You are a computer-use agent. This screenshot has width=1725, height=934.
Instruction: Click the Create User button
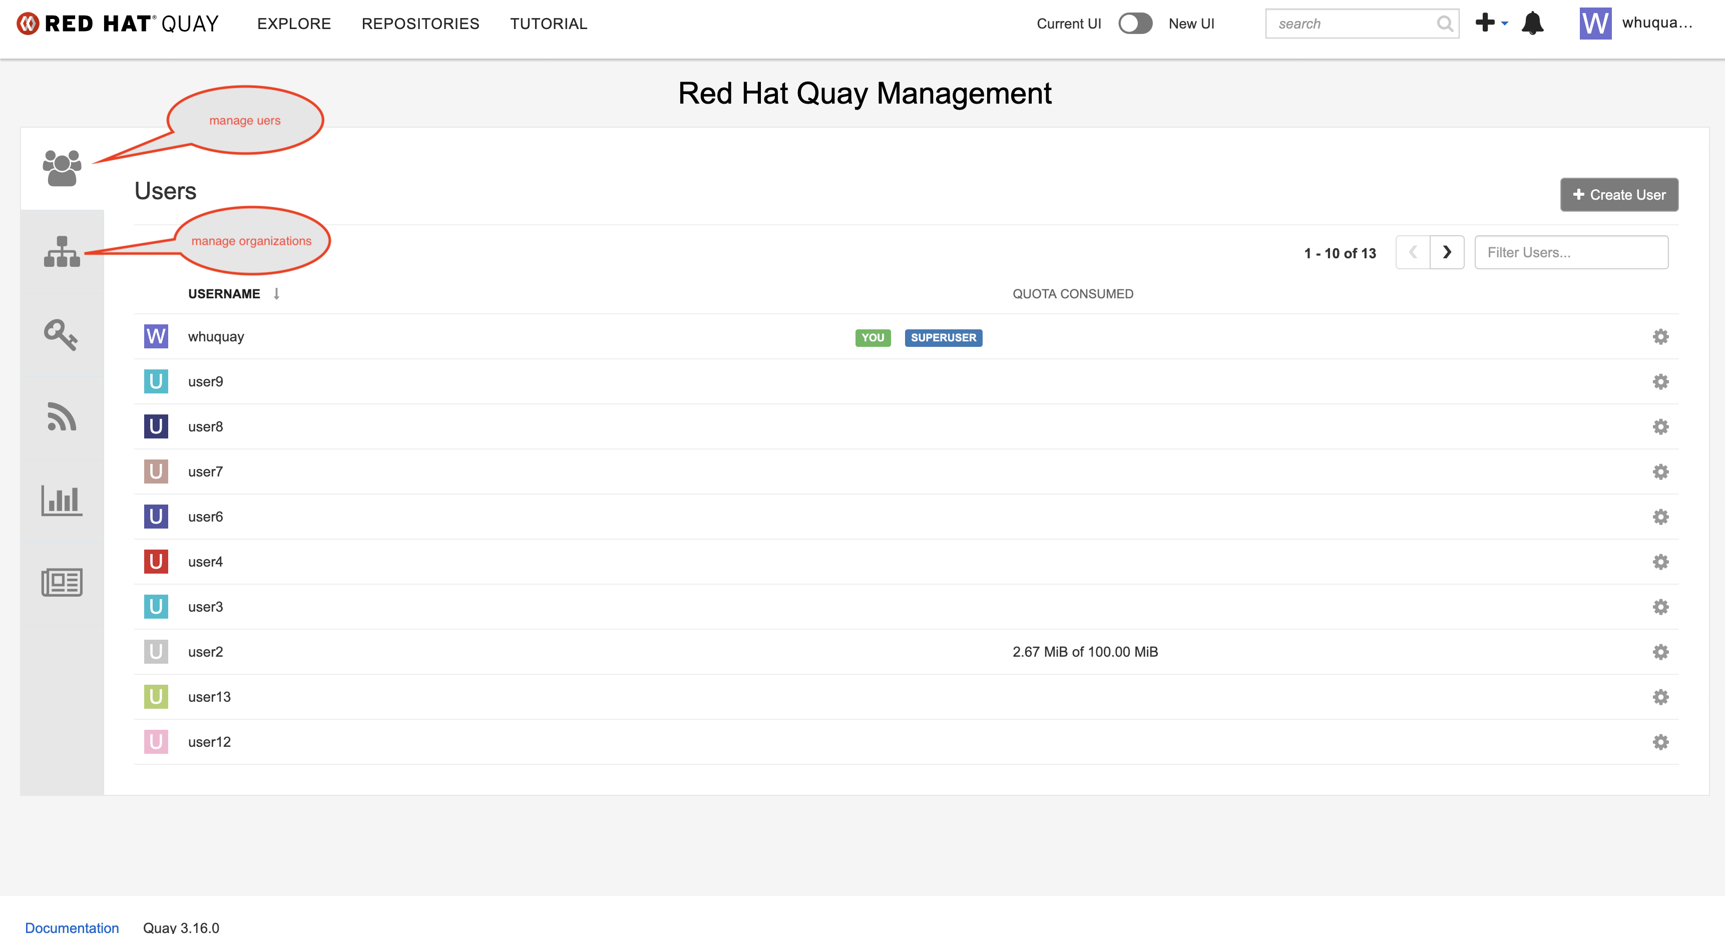click(1618, 195)
